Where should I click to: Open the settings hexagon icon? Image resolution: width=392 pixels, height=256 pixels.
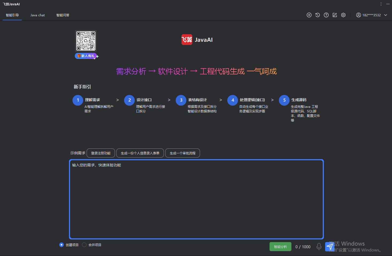pyautogui.click(x=343, y=15)
